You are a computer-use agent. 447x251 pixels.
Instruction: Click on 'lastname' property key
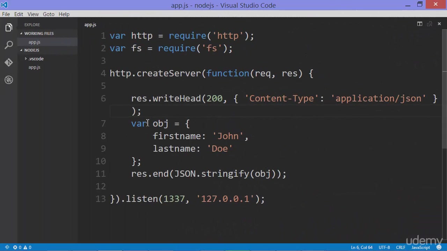[x=174, y=149]
